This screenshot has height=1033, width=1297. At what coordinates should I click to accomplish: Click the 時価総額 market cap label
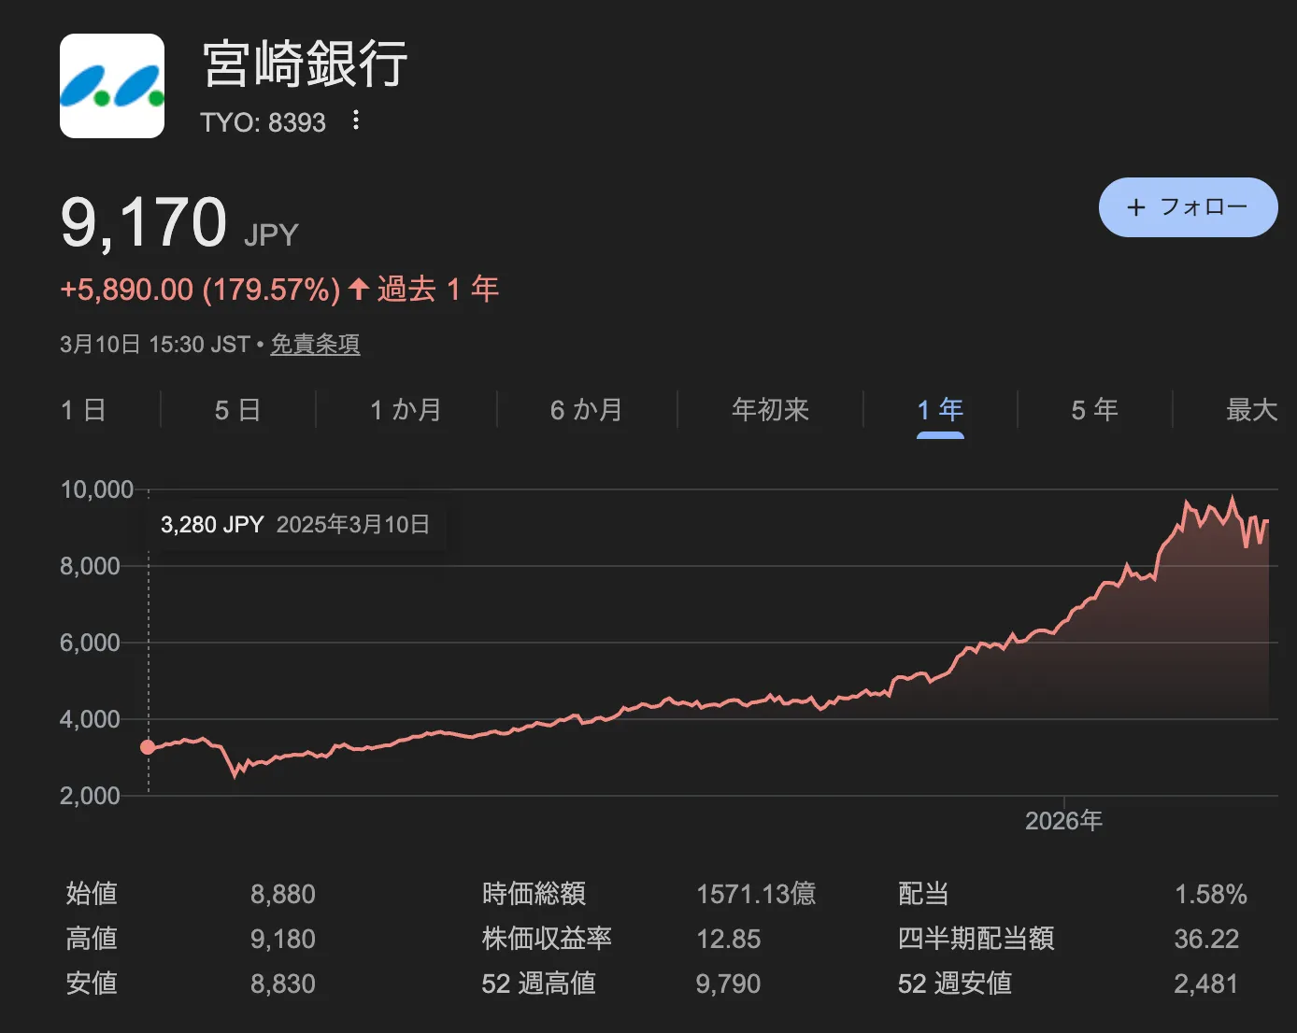534,894
